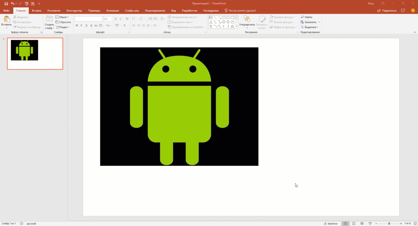Image resolution: width=418 pixels, height=226 pixels.
Task: Select the five-point star shape in gallery
Action: tap(232, 26)
